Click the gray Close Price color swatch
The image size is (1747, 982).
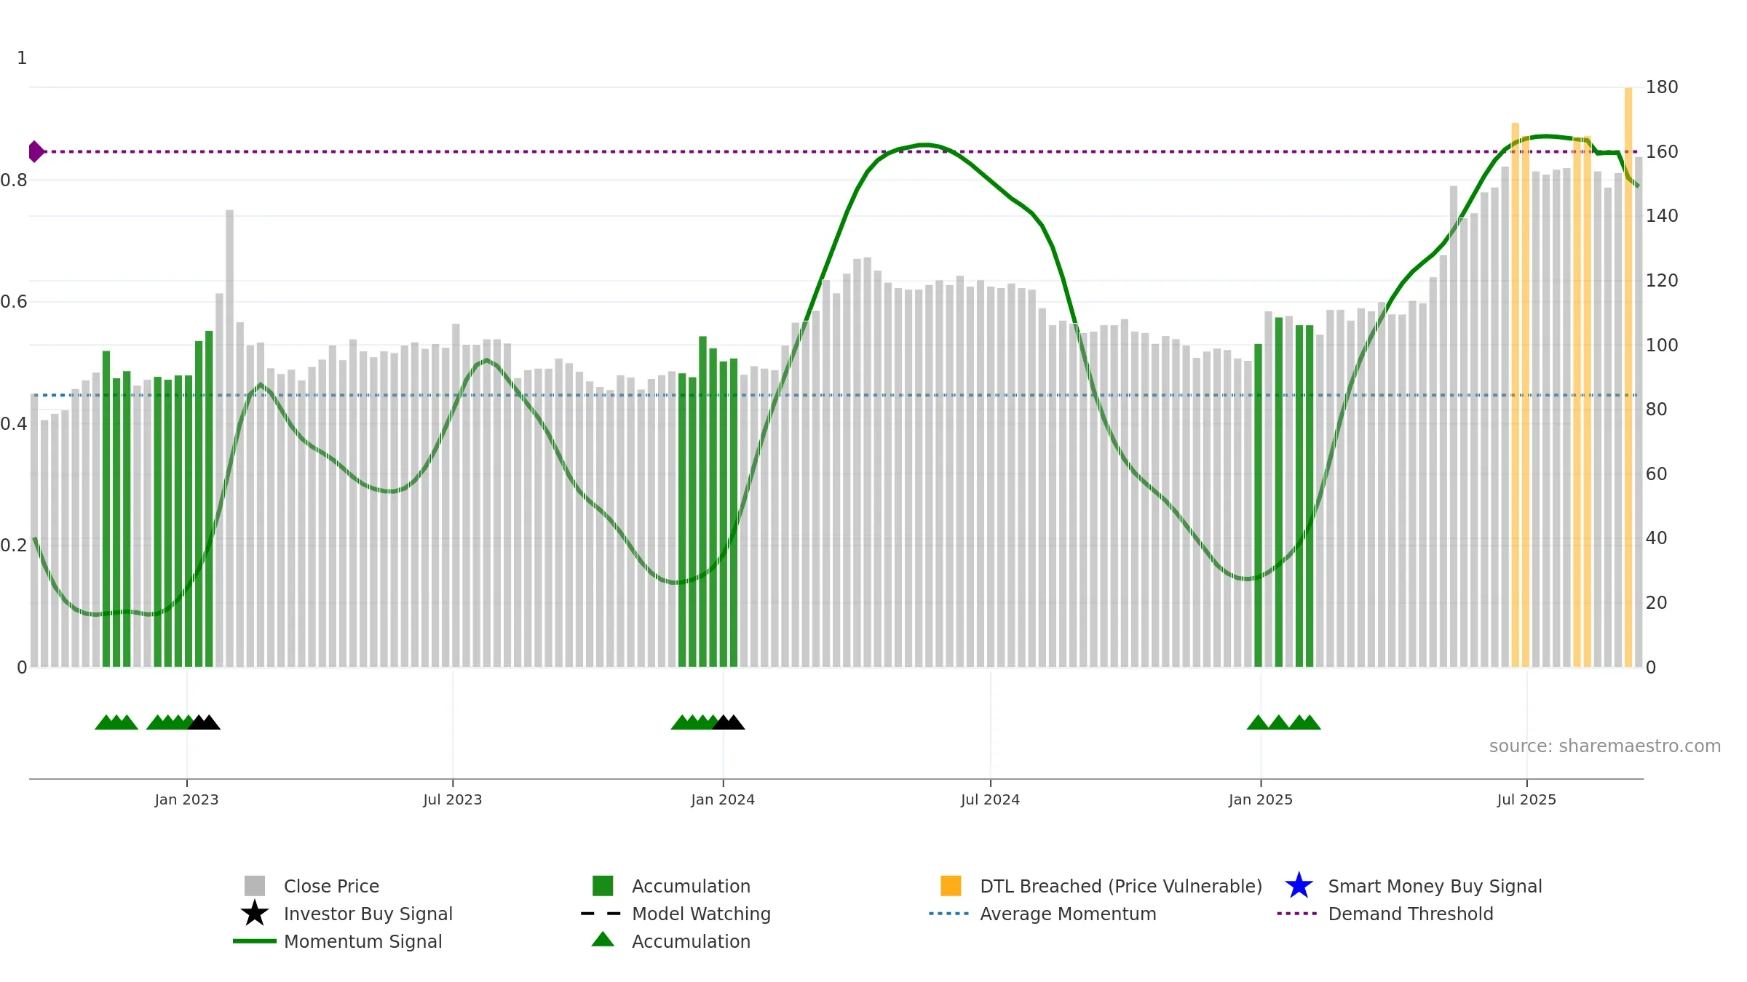click(x=255, y=886)
